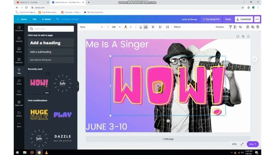275x155 pixels.
Task: Collapse the side panel with arrow
Action: coord(78,86)
